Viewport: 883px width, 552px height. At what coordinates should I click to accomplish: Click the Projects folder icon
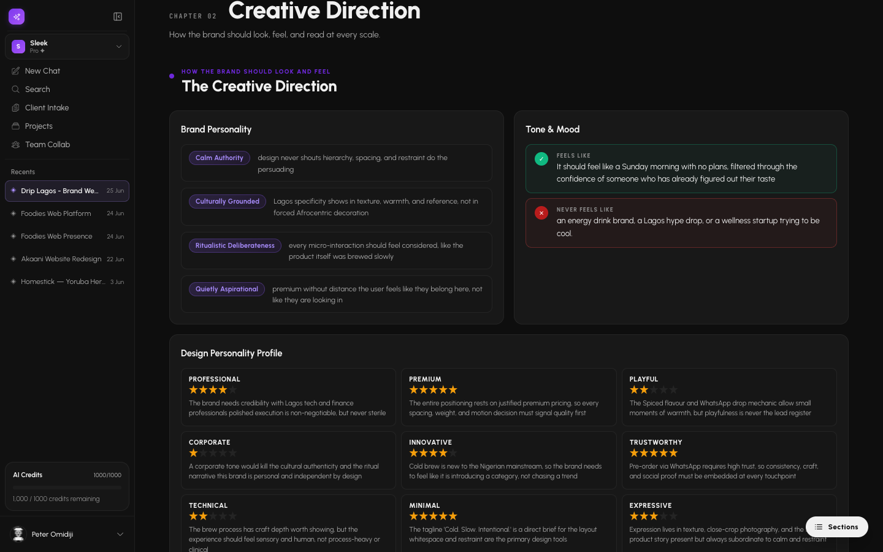pos(16,126)
